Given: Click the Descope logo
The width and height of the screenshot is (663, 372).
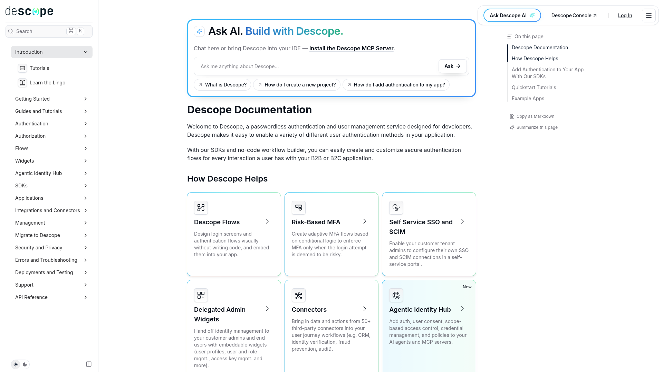Looking at the screenshot, I should click(29, 11).
